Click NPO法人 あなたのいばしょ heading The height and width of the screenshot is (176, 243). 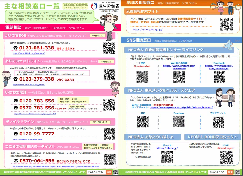click(150, 137)
